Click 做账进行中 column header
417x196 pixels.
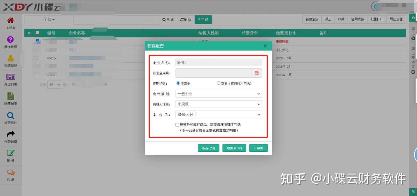coord(286,33)
